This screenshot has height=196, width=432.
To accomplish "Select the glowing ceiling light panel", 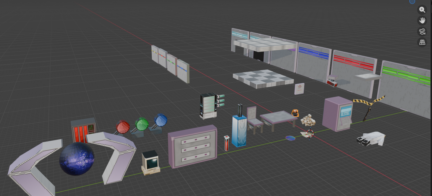I will (266, 44).
